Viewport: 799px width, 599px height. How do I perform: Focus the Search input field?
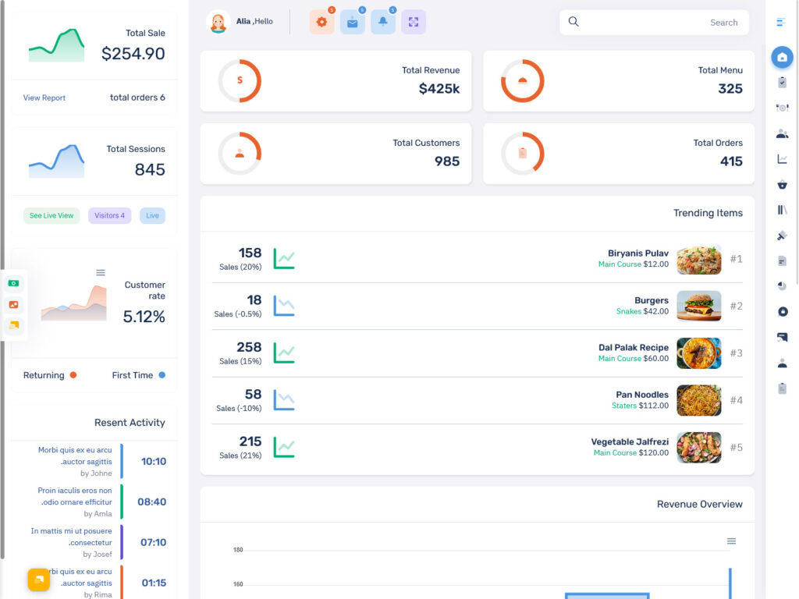click(x=655, y=22)
